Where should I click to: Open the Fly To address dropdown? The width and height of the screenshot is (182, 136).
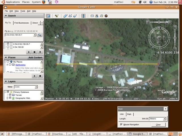click(35, 35)
